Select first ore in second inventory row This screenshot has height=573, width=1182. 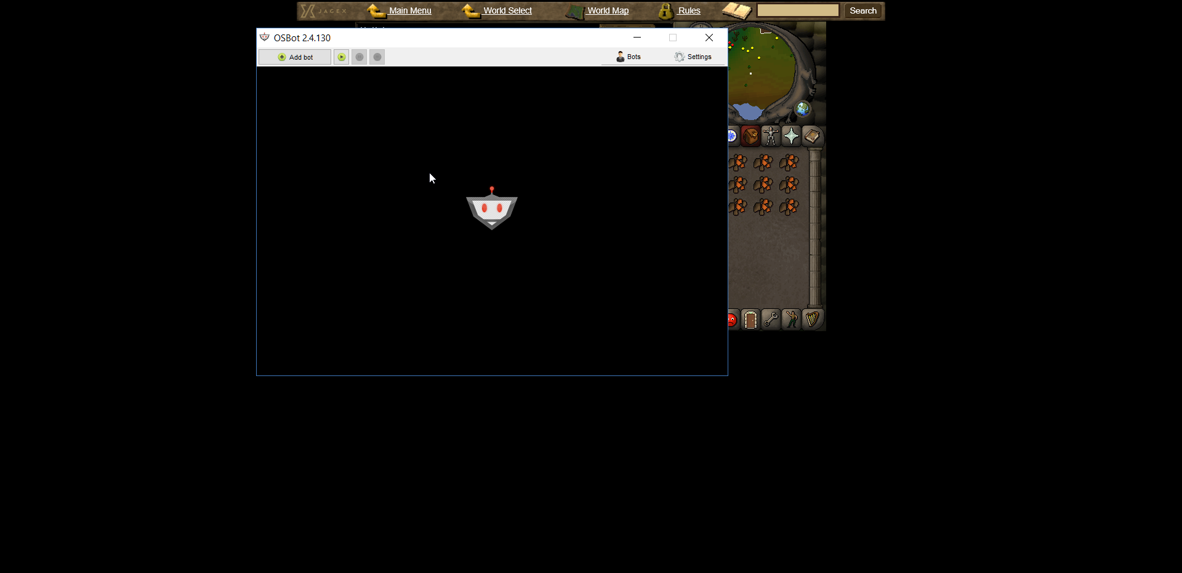(738, 185)
